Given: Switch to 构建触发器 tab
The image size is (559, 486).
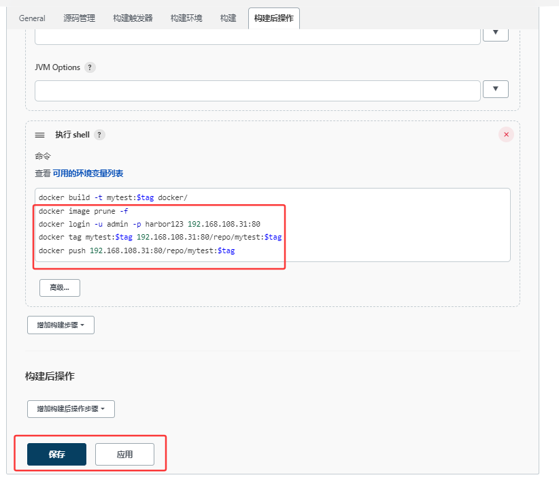Looking at the screenshot, I should coord(133,18).
